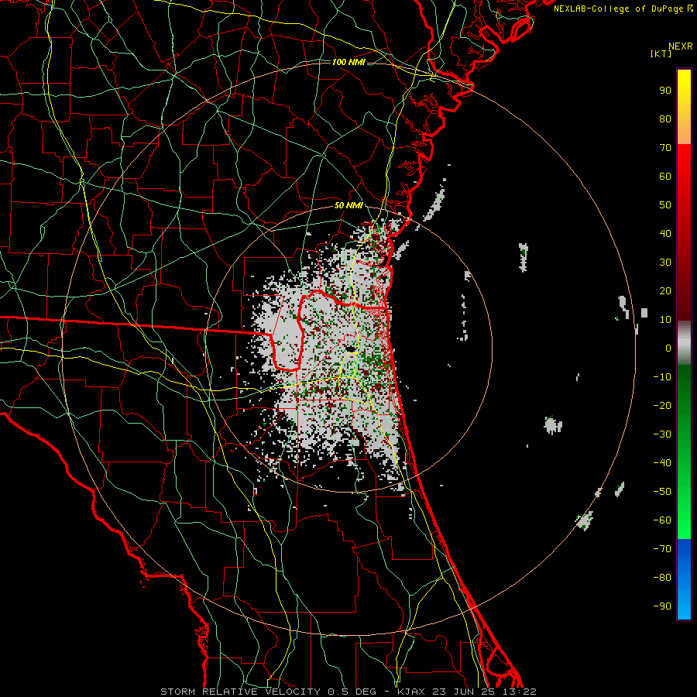The width and height of the screenshot is (697, 697).
Task: Click the -90 value on the velocity scale
Action: pos(662,606)
